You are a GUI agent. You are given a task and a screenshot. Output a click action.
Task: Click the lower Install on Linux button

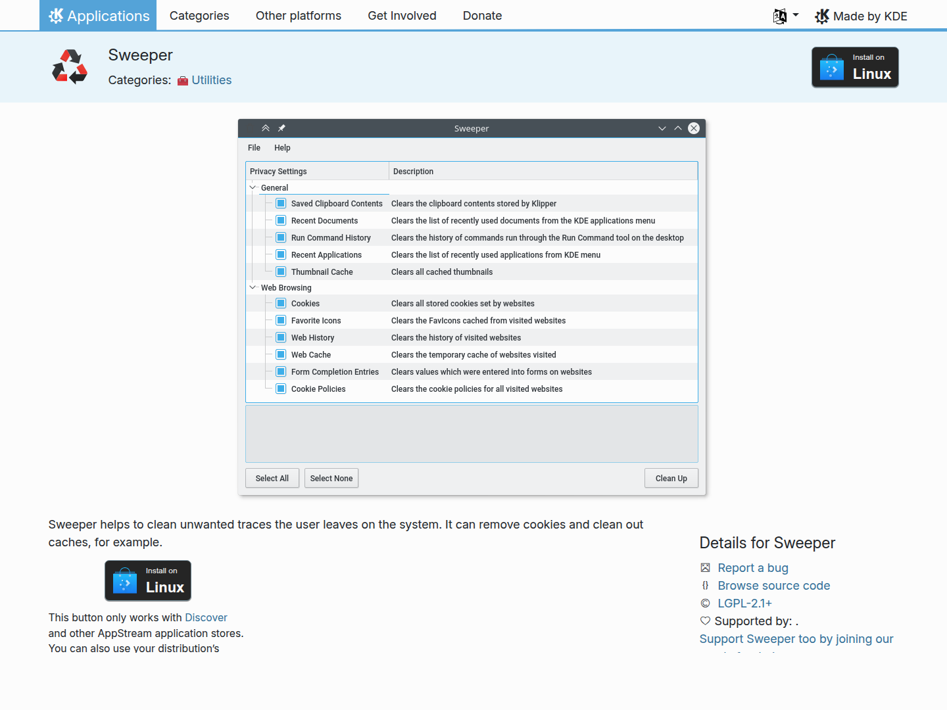coord(148,580)
